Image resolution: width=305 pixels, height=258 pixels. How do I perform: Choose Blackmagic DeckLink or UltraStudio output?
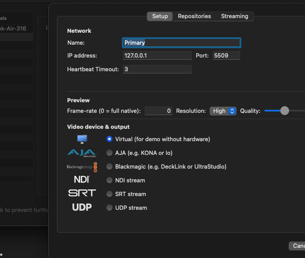click(x=109, y=167)
